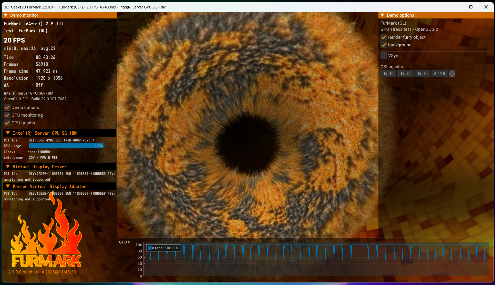Enable the VSync checkbox

[x=384, y=56]
